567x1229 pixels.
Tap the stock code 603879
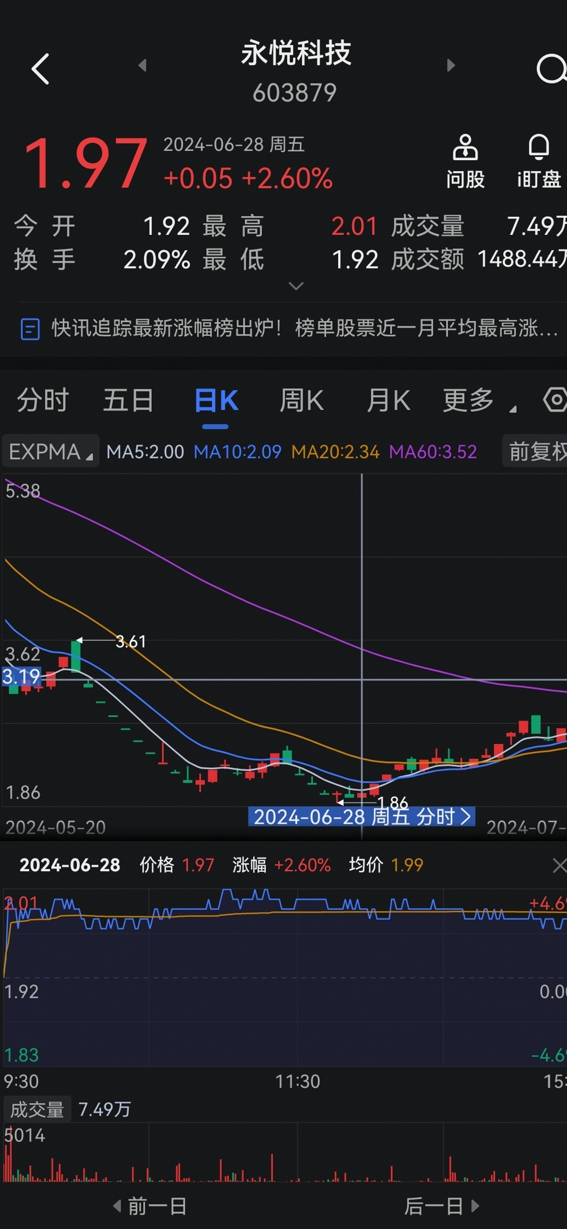[295, 93]
